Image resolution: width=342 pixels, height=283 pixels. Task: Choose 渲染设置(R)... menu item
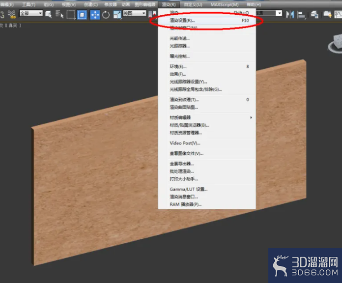(207, 20)
